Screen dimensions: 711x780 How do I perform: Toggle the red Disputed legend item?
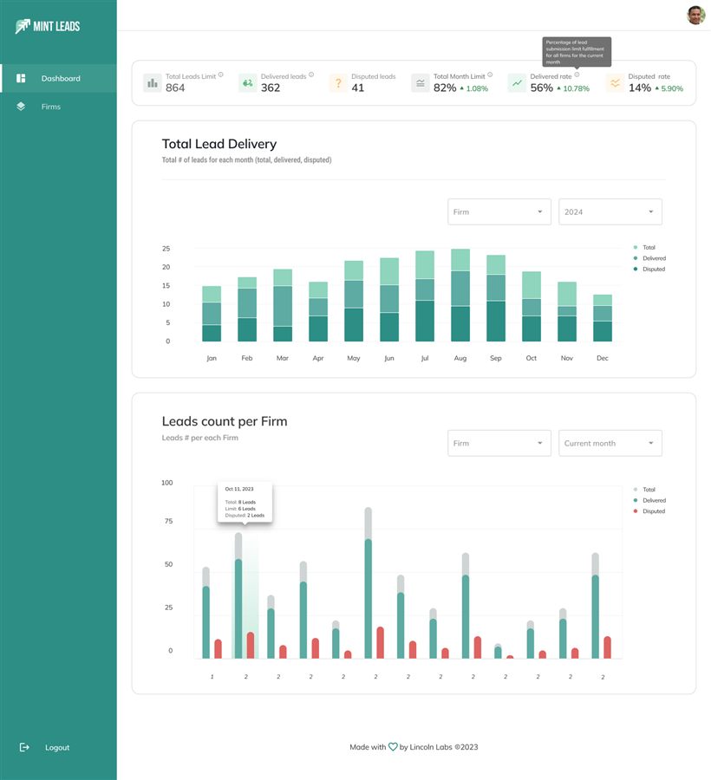point(649,511)
